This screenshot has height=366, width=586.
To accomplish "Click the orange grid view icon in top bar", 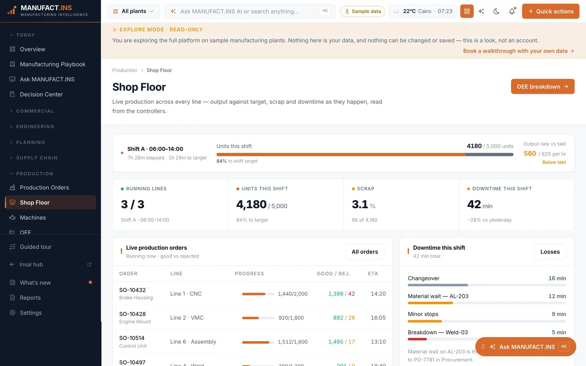I will (x=467, y=11).
